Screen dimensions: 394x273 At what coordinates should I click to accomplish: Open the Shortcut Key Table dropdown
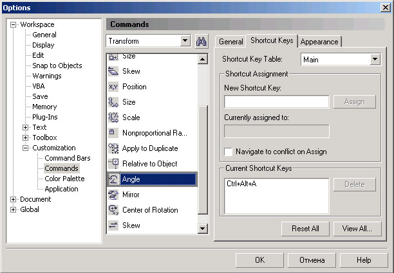375,59
